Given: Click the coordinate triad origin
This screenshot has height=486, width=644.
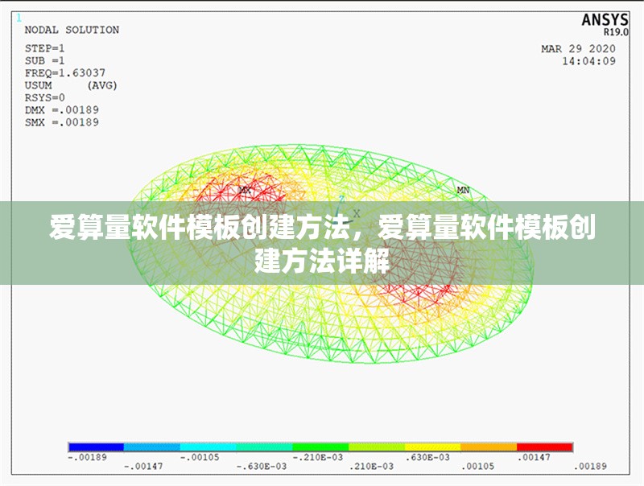Looking at the screenshot, I should pyautogui.click(x=336, y=224).
